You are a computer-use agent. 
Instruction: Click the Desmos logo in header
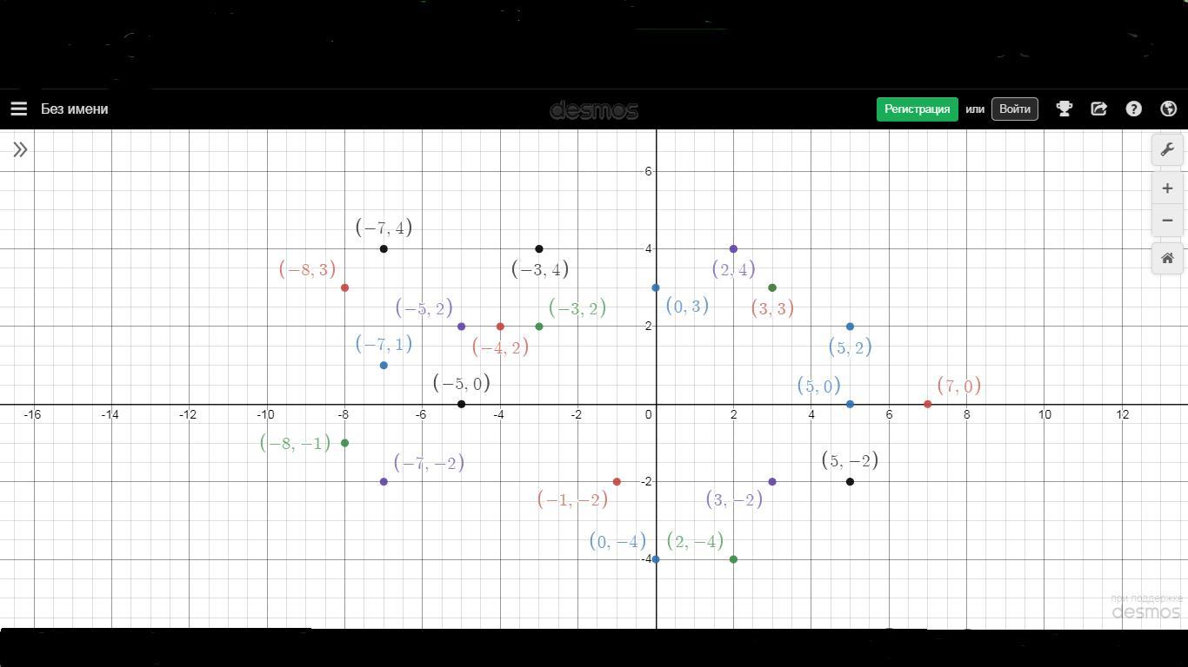tap(594, 110)
